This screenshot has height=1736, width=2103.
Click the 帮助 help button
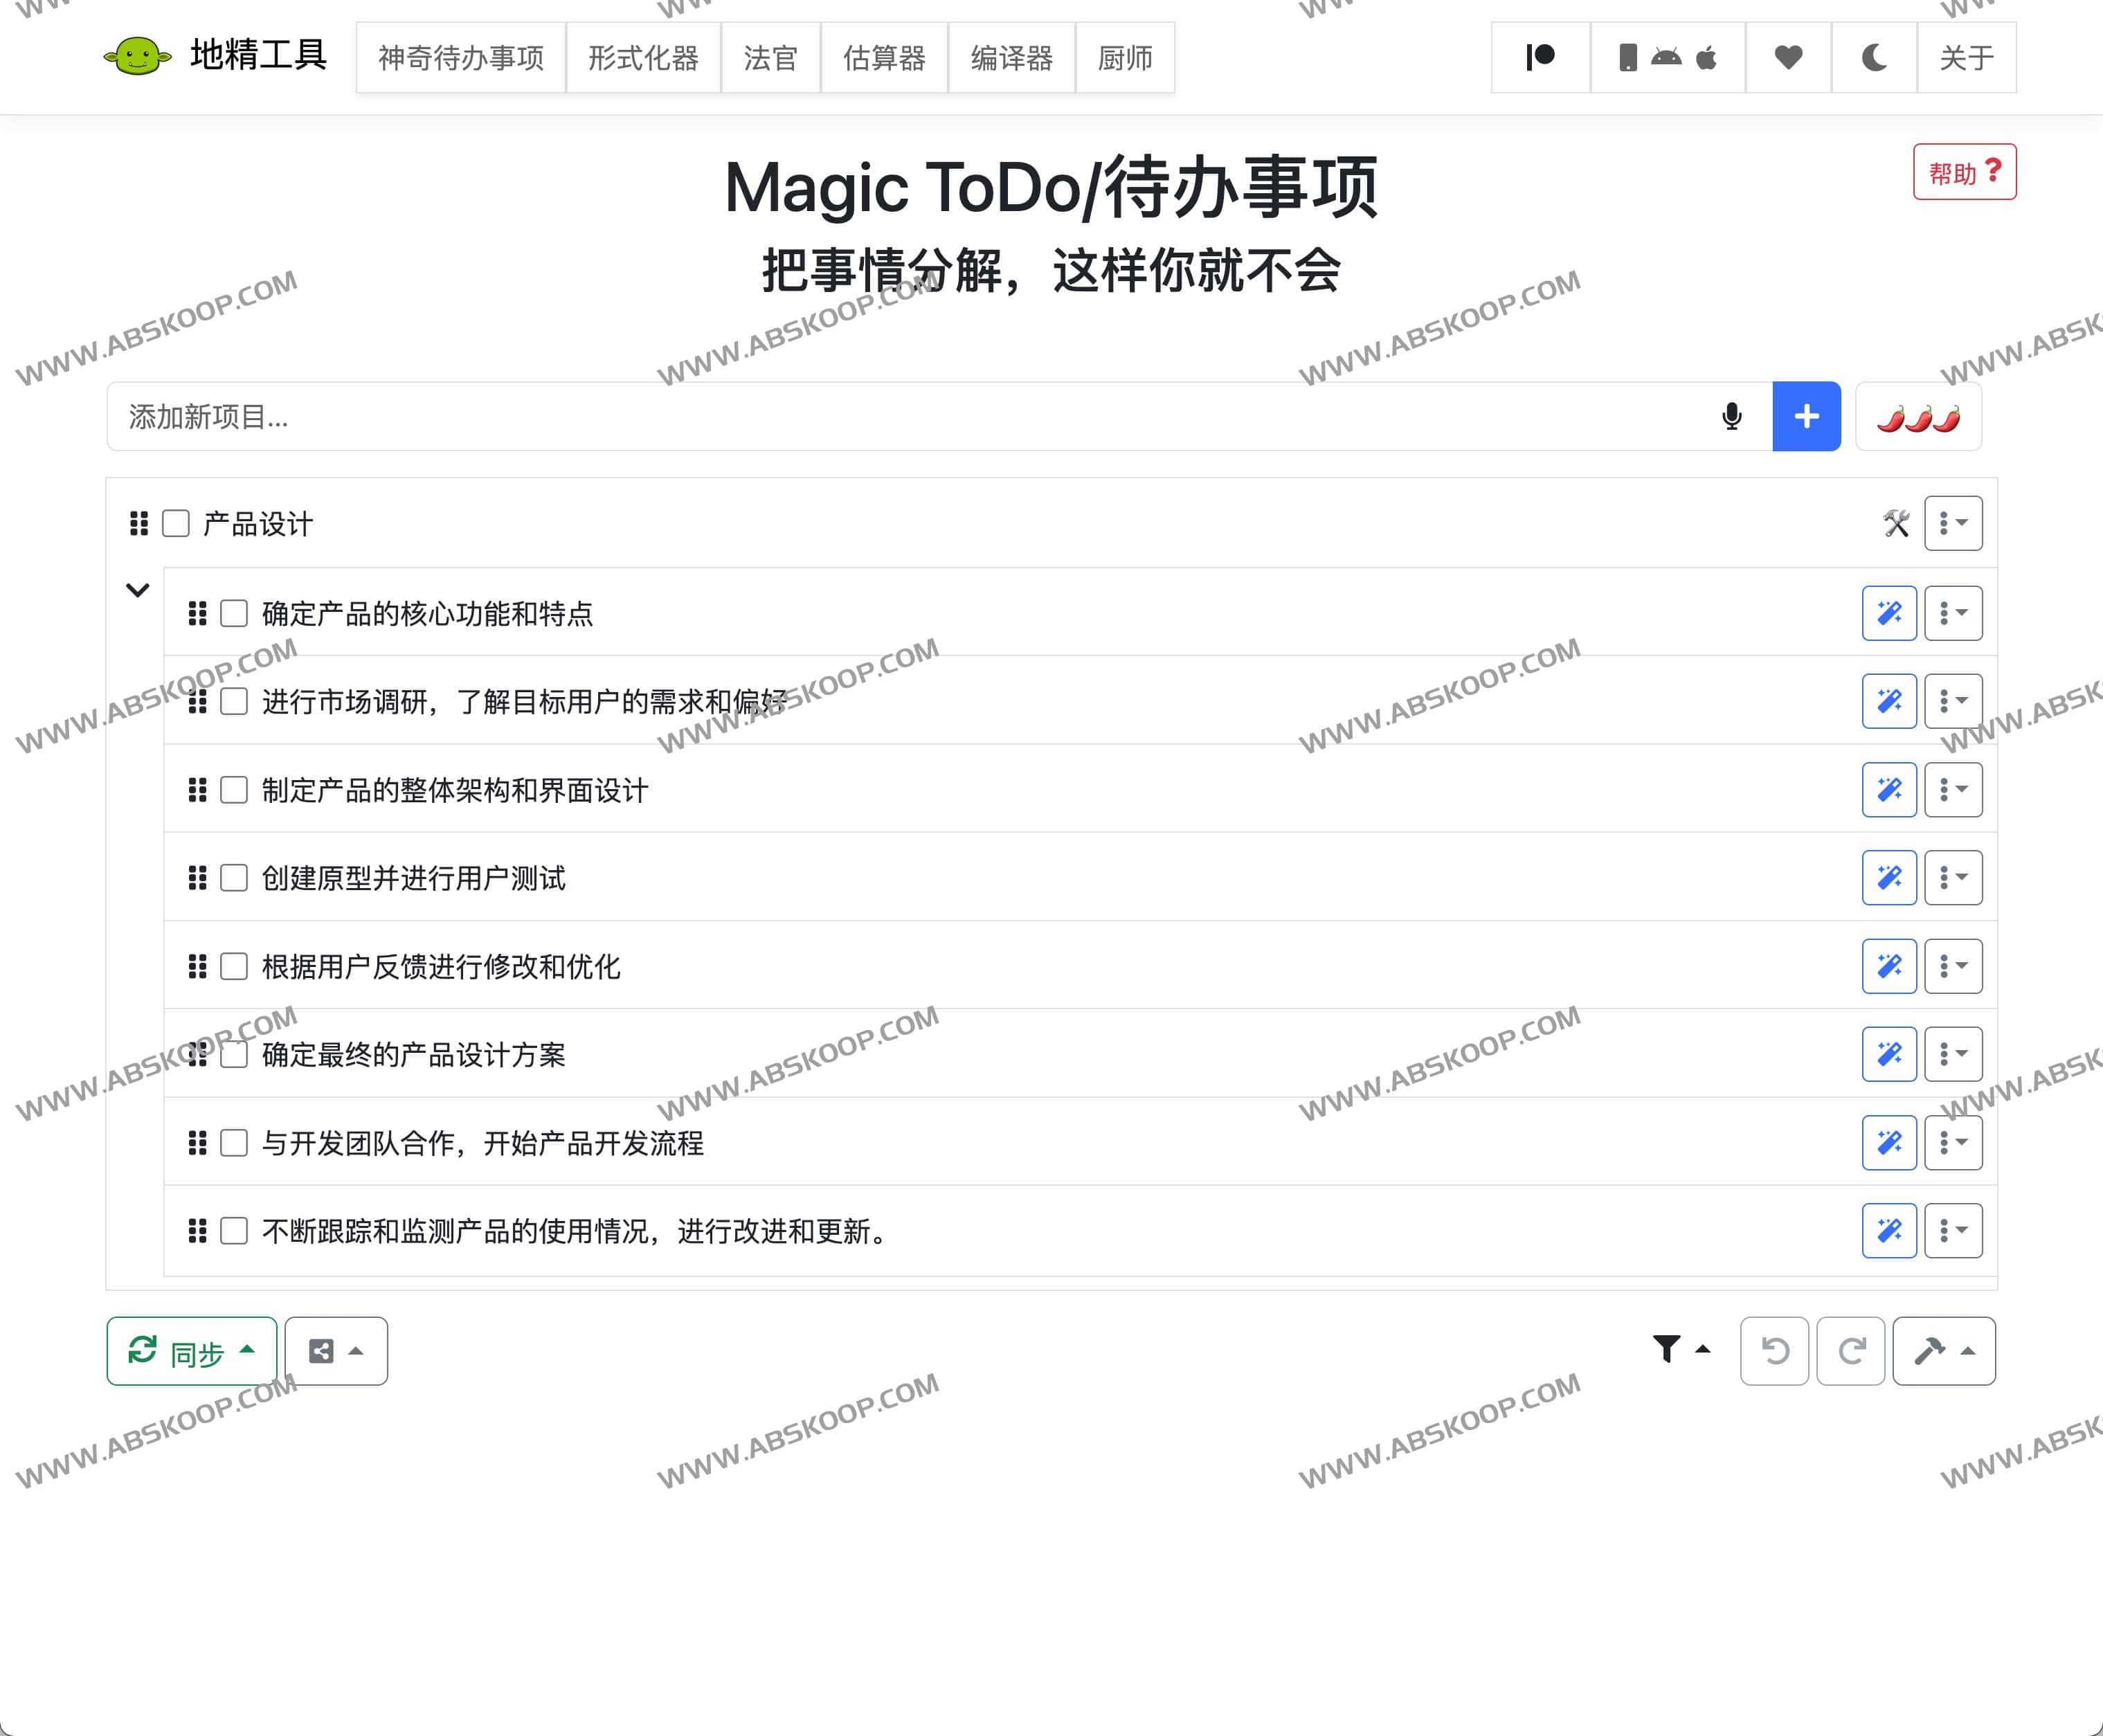click(1964, 172)
